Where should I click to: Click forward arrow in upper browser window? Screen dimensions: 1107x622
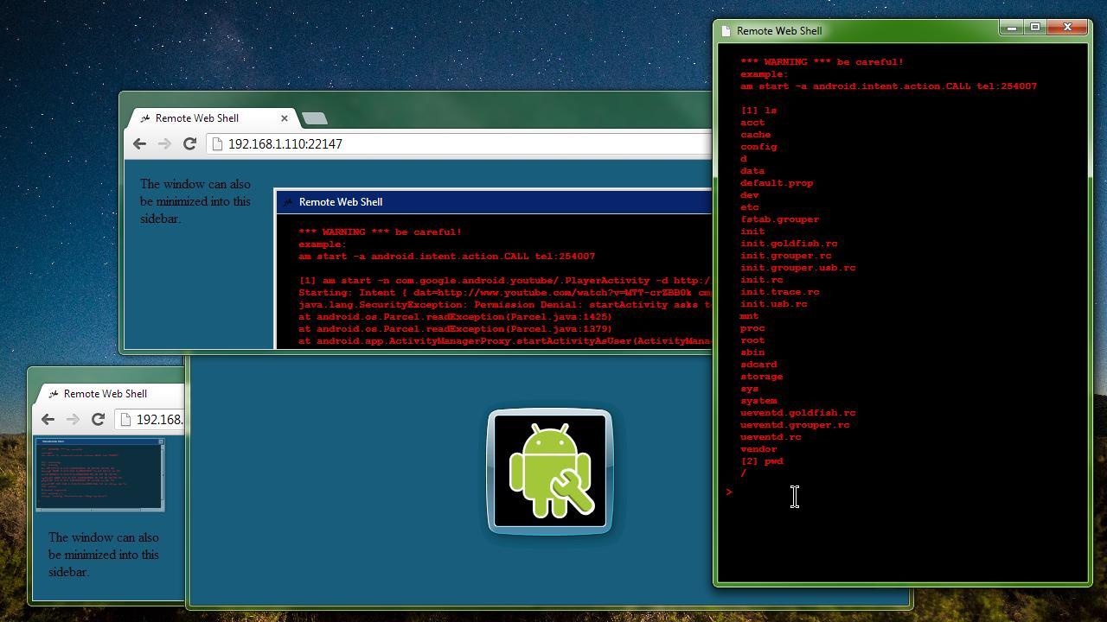tap(164, 143)
